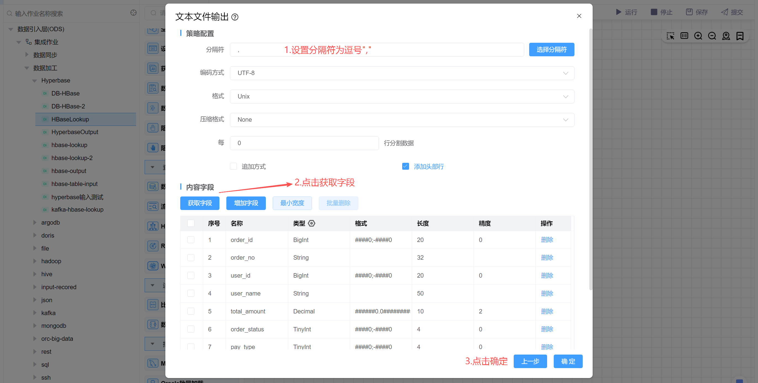Click the zoom in canvas icon
The height and width of the screenshot is (383, 758).
[698, 36]
